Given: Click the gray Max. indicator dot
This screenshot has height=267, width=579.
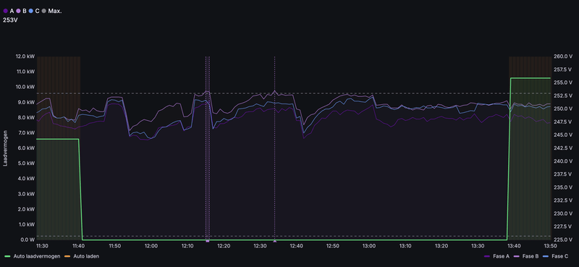Looking at the screenshot, I should [44, 11].
